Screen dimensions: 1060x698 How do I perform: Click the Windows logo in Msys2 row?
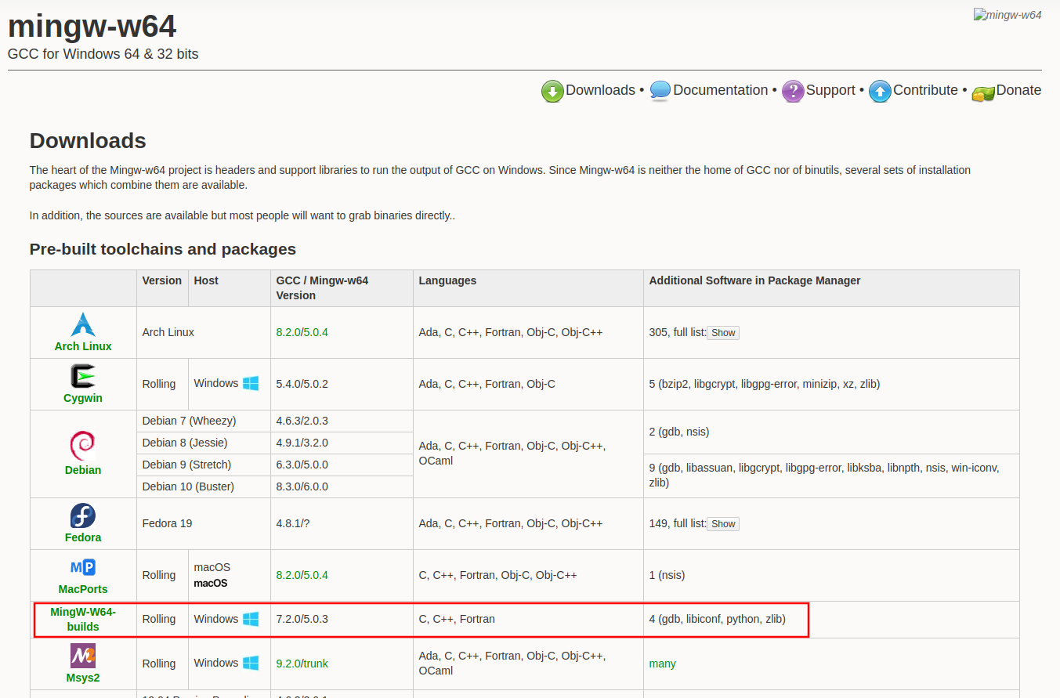point(251,663)
